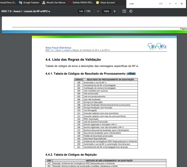187x167 pixels.
Task: Click row 'Documento localizado para o Destinatário'
Action: (106, 133)
